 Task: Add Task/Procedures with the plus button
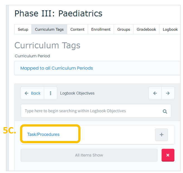point(161,135)
